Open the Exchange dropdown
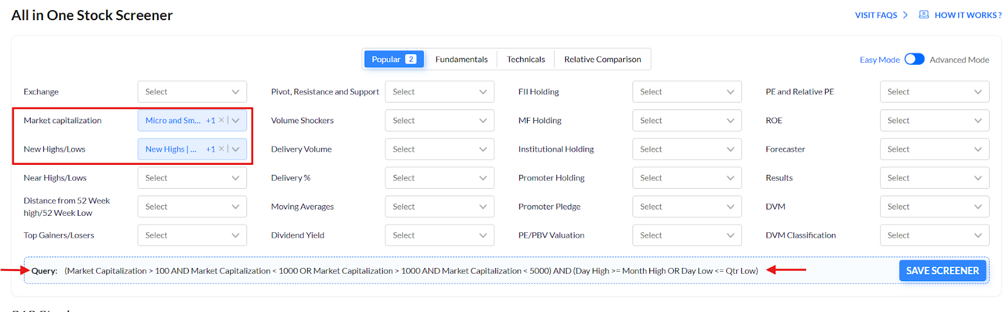 point(192,92)
